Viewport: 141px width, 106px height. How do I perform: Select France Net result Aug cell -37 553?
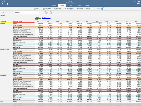(109, 48)
